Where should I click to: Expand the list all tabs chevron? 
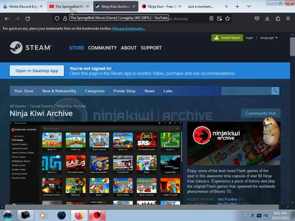tap(249, 6)
